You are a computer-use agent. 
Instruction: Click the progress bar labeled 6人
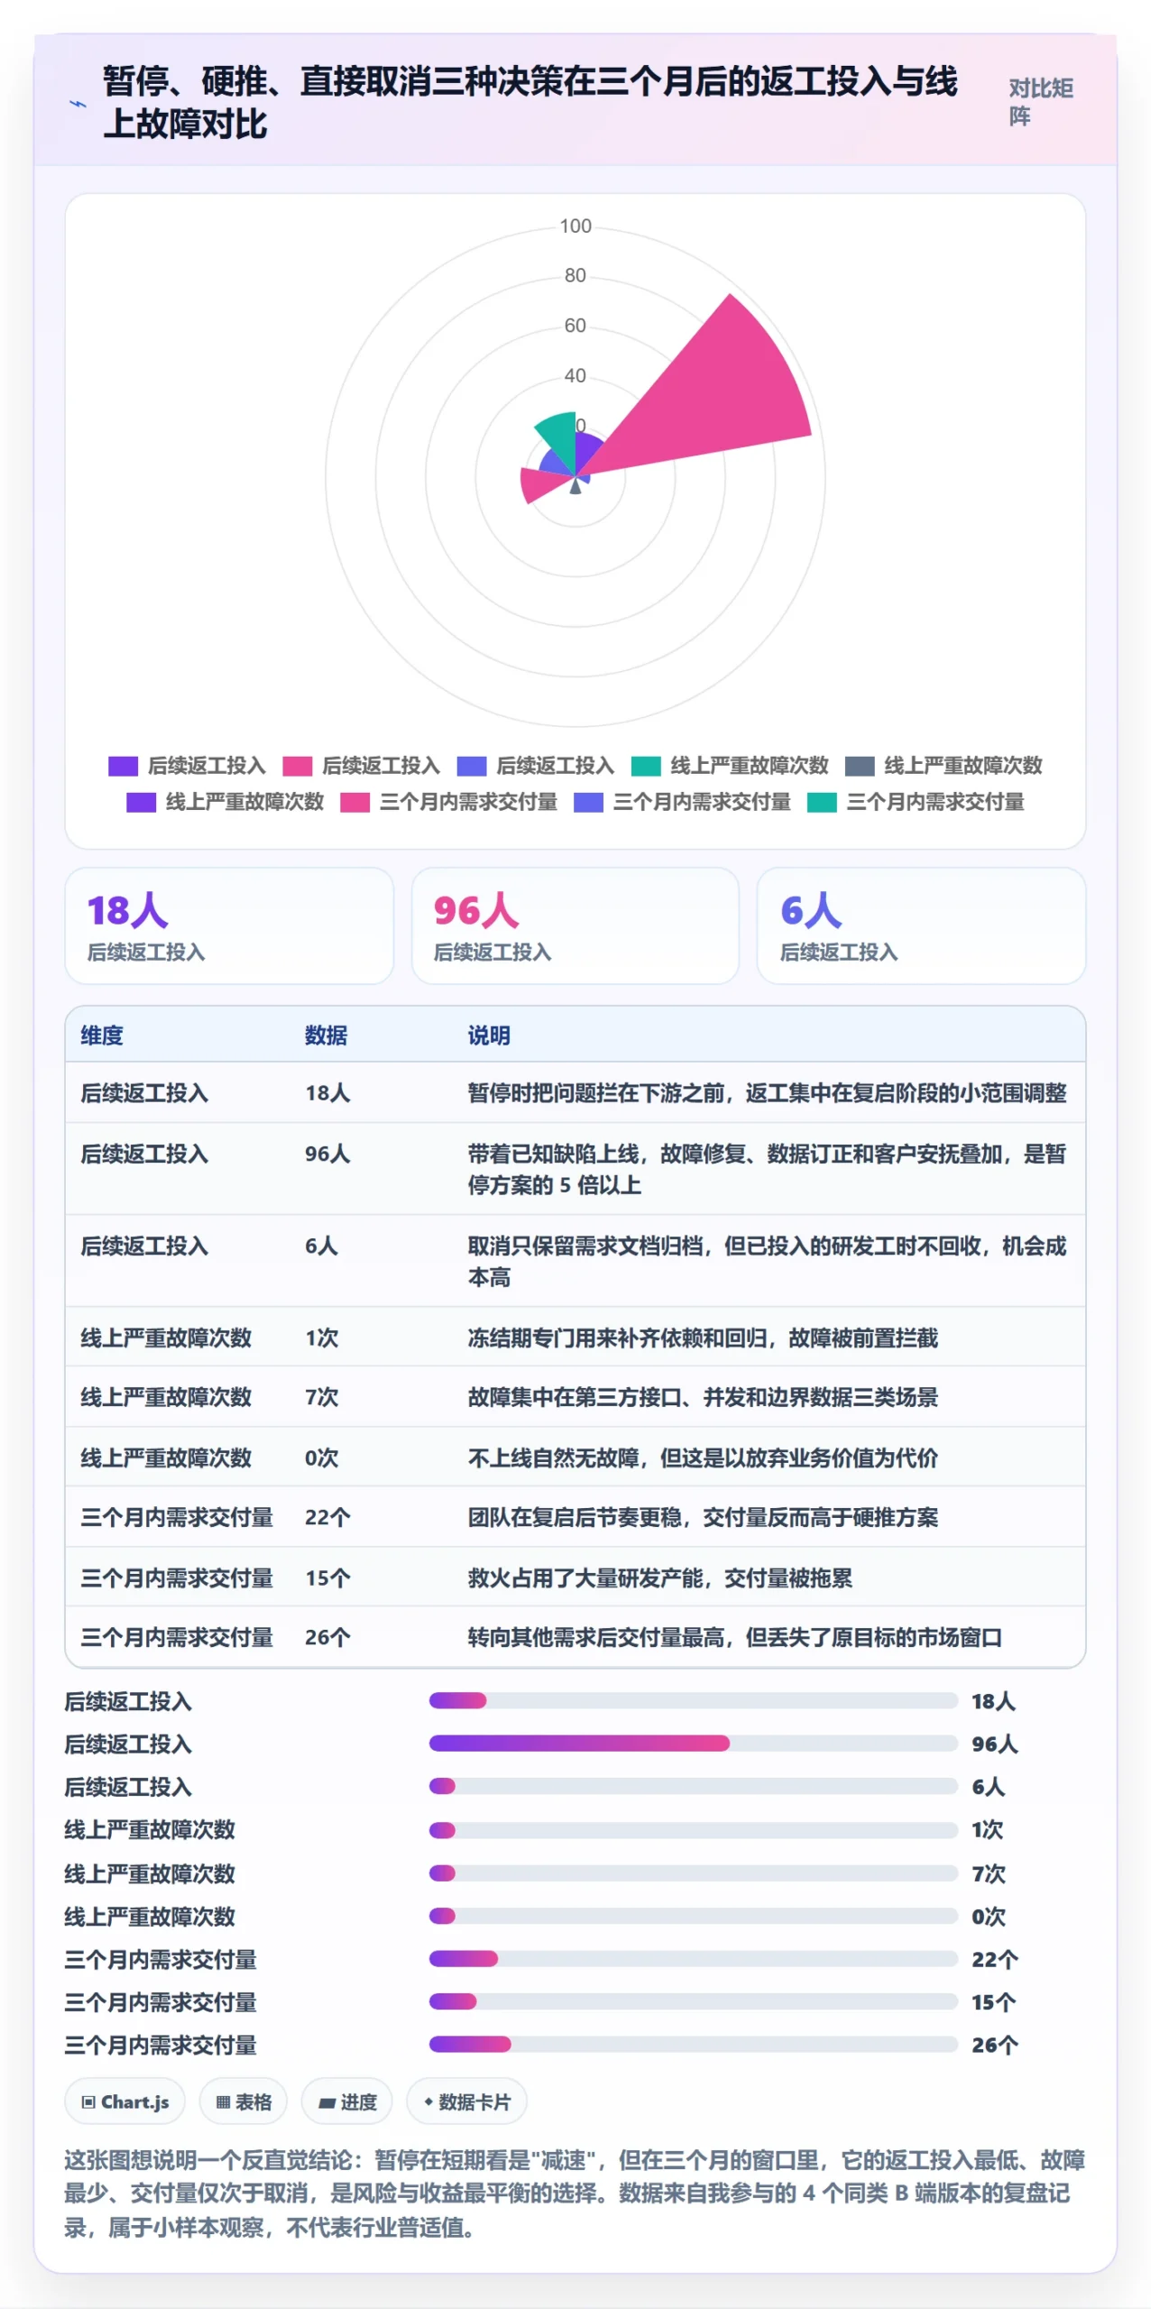693,1787
